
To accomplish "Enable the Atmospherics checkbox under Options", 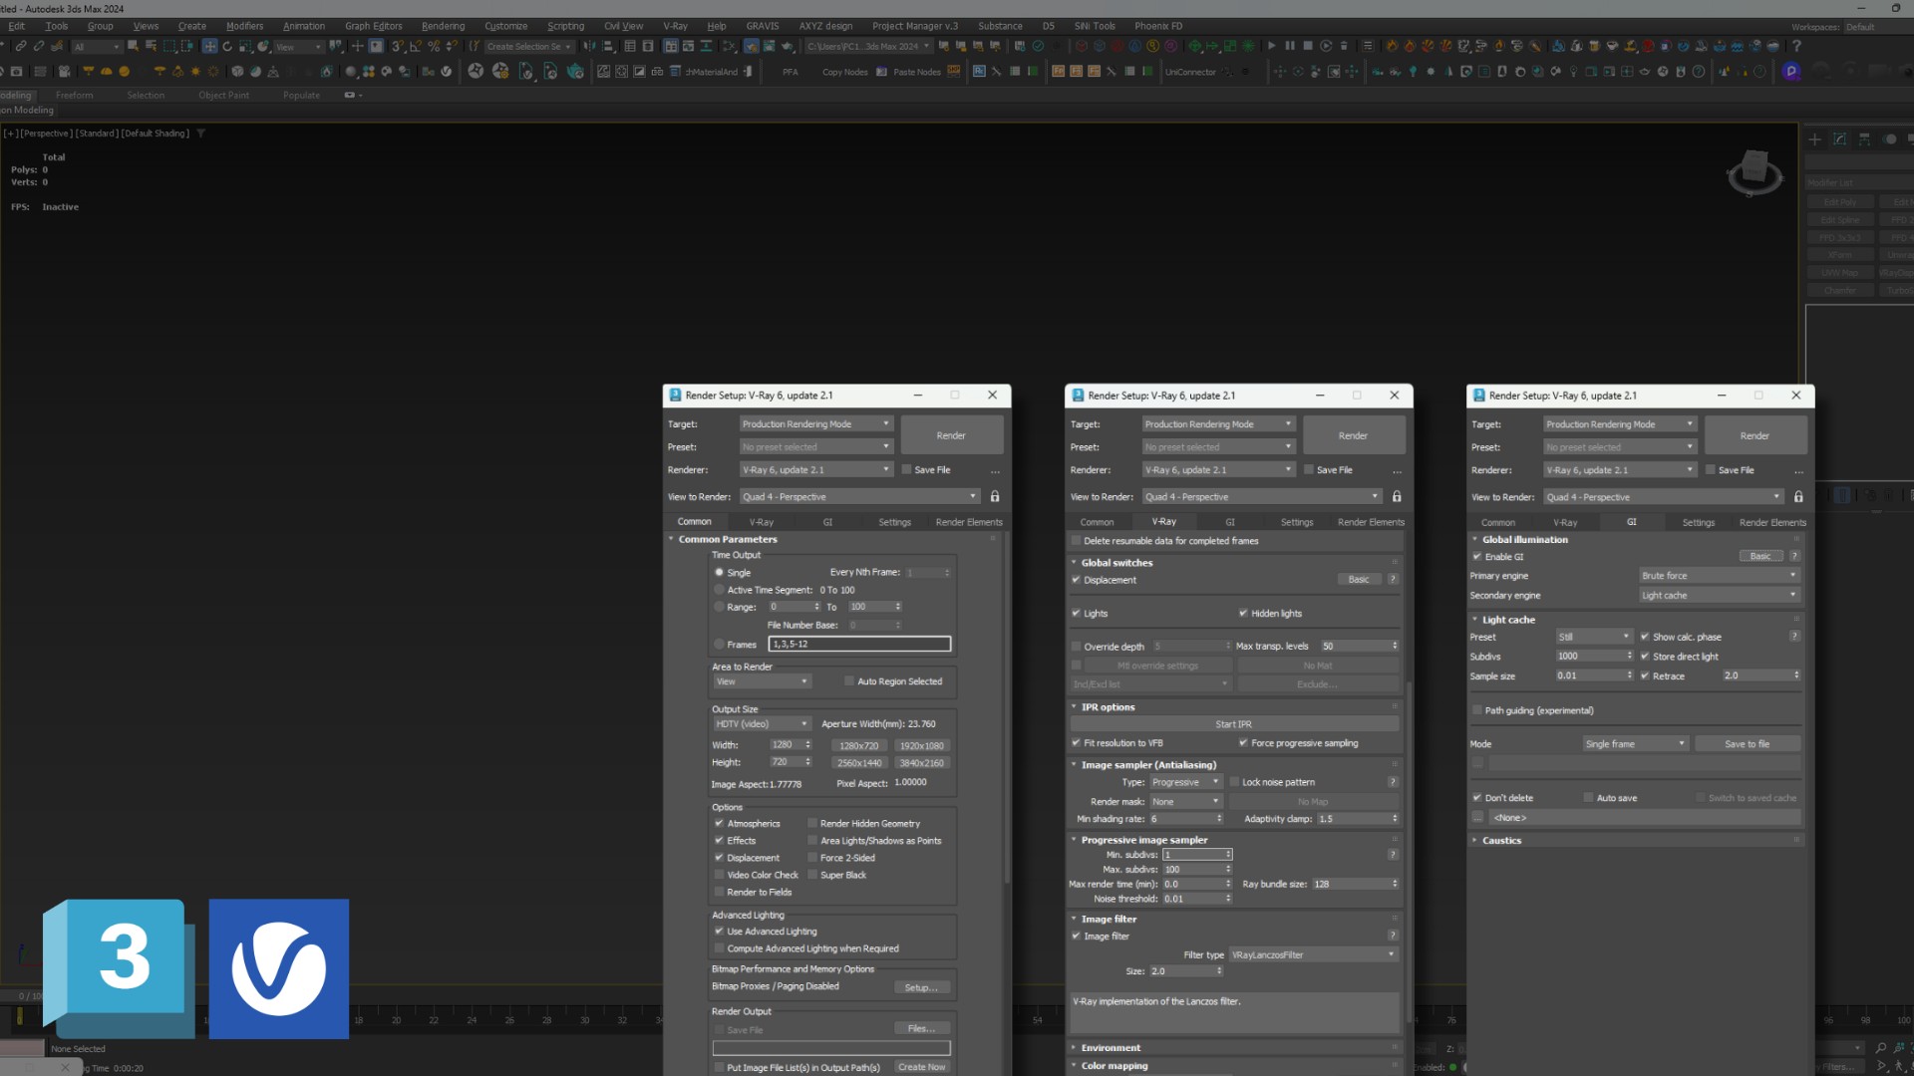I will pyautogui.click(x=721, y=823).
